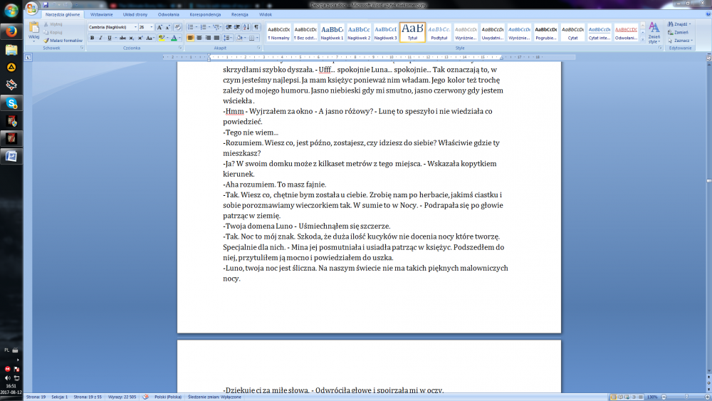
Task: Switch to the Wstawianie tab
Action: pos(101,14)
